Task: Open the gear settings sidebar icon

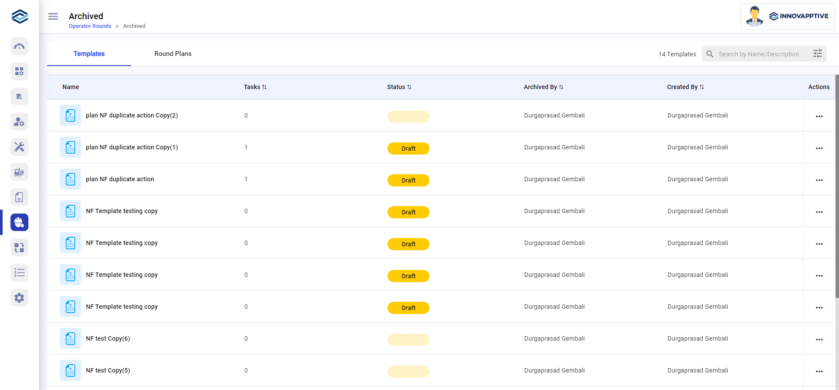Action: tap(19, 298)
